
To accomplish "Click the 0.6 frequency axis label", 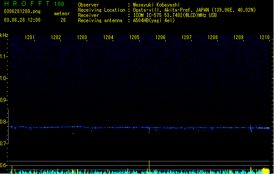I will [x=3, y=165].
